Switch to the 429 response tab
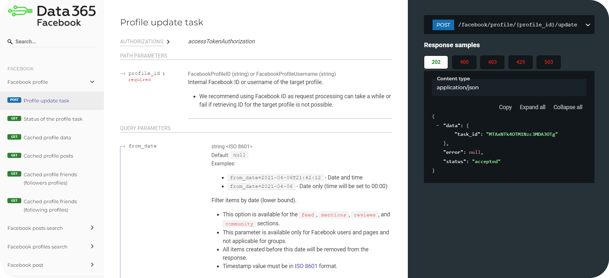The width and height of the screenshot is (609, 278). coord(520,62)
